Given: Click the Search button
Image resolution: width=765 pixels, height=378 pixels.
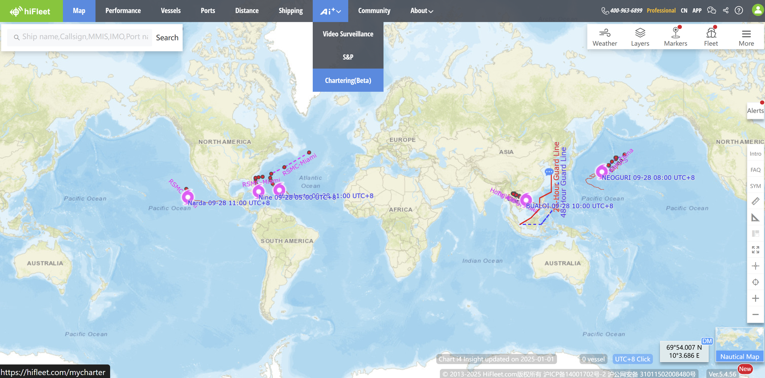Looking at the screenshot, I should pos(167,37).
